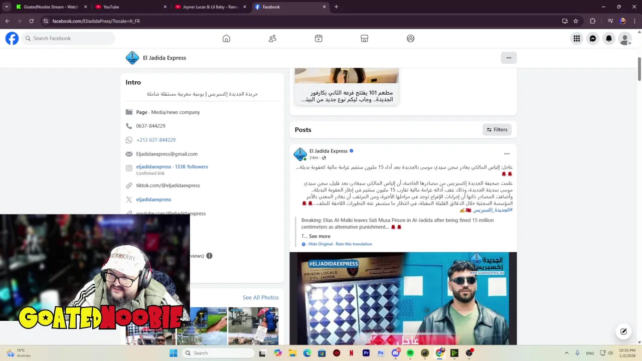Open the Facebook home feed icon
The image size is (642, 361).
point(226,39)
